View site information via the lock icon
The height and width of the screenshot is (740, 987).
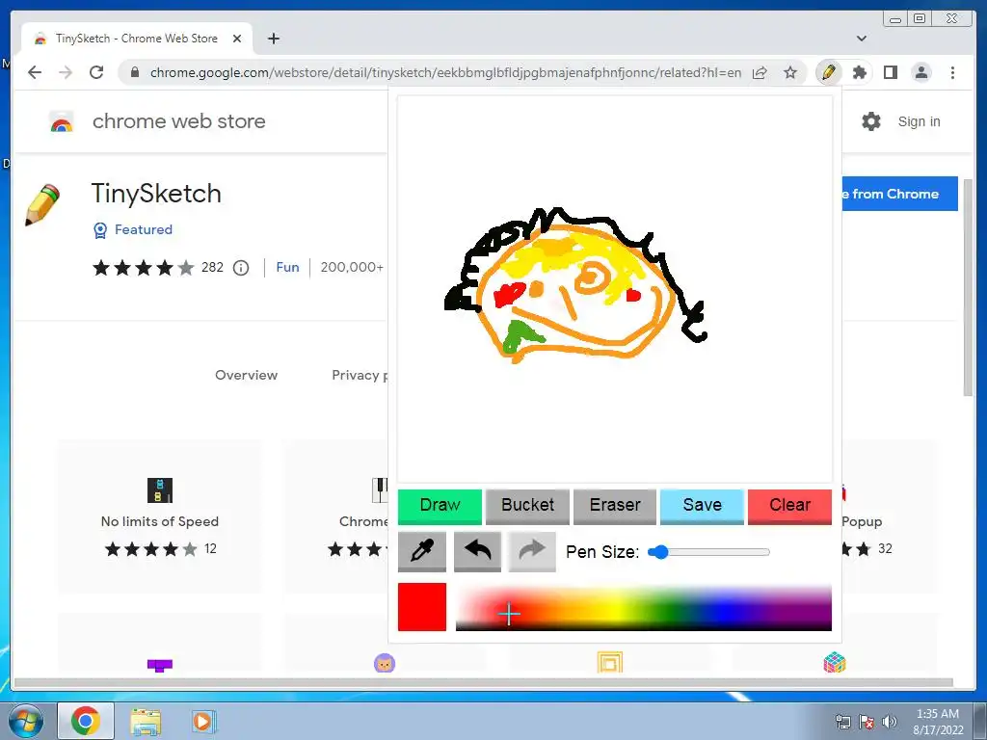[x=134, y=72]
